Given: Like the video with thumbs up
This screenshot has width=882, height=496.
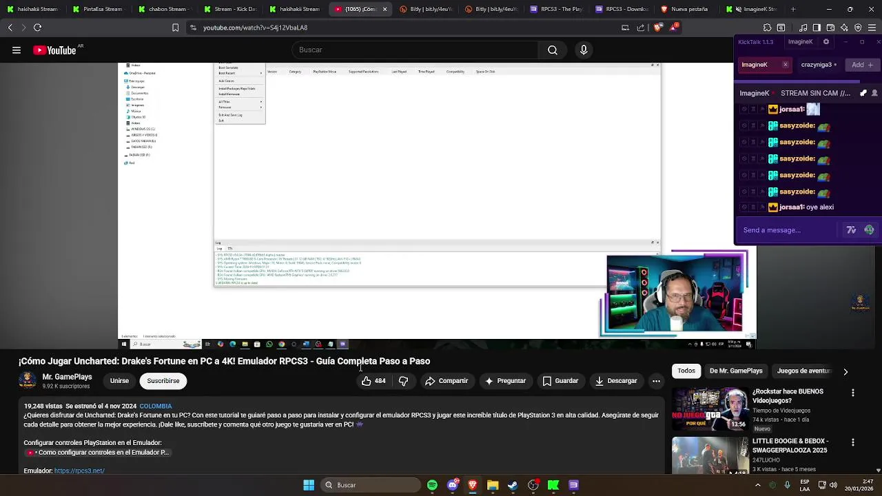Looking at the screenshot, I should click(373, 381).
